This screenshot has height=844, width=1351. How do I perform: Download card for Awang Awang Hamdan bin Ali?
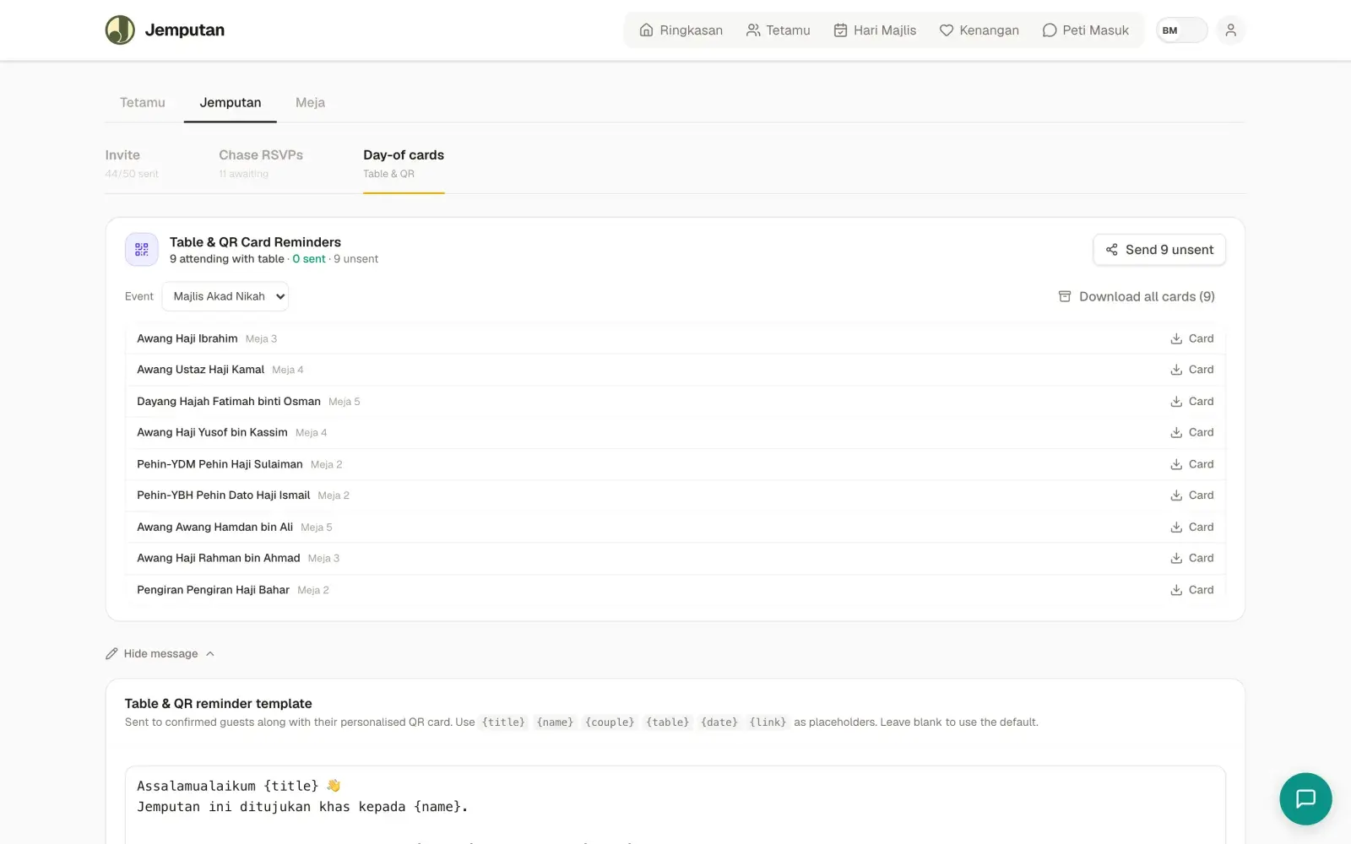pos(1191,527)
